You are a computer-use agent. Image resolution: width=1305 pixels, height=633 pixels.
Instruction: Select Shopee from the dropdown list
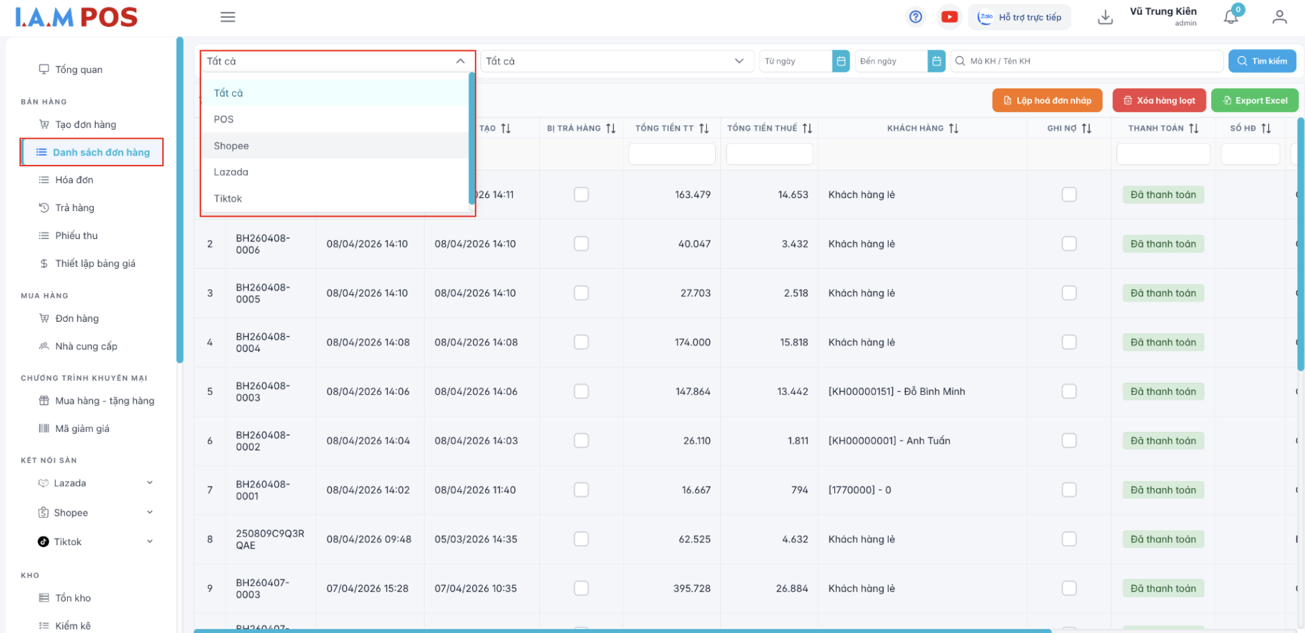[x=231, y=146]
